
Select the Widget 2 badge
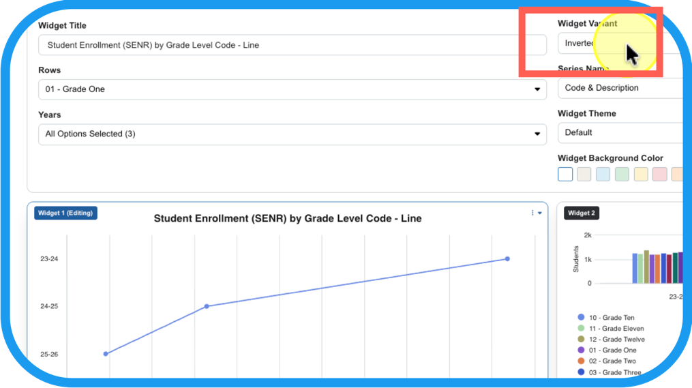pyautogui.click(x=581, y=213)
